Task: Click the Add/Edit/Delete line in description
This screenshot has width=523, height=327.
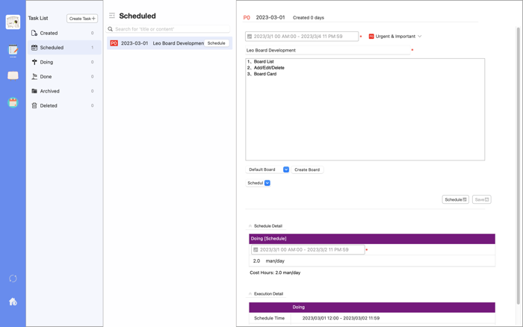Action: 266,68
